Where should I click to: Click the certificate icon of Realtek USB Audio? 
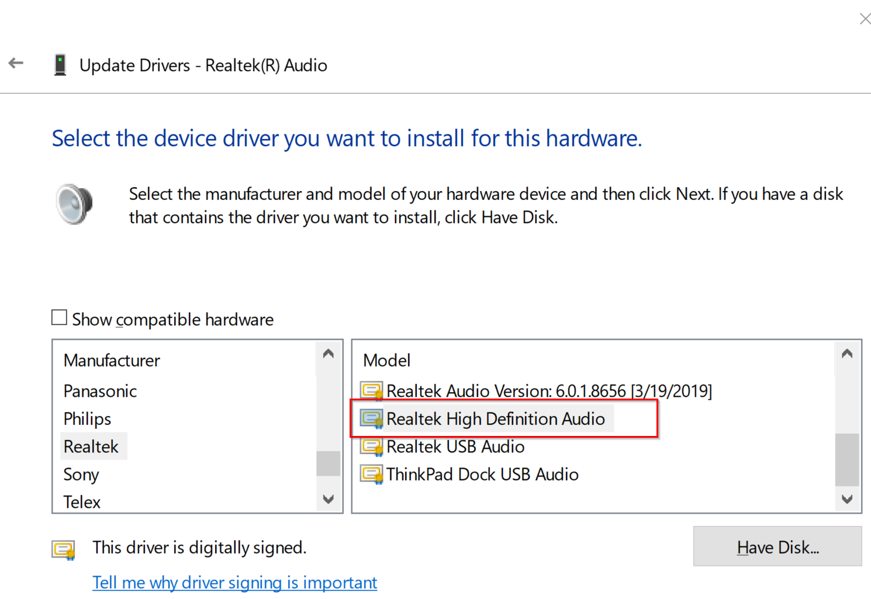372,446
